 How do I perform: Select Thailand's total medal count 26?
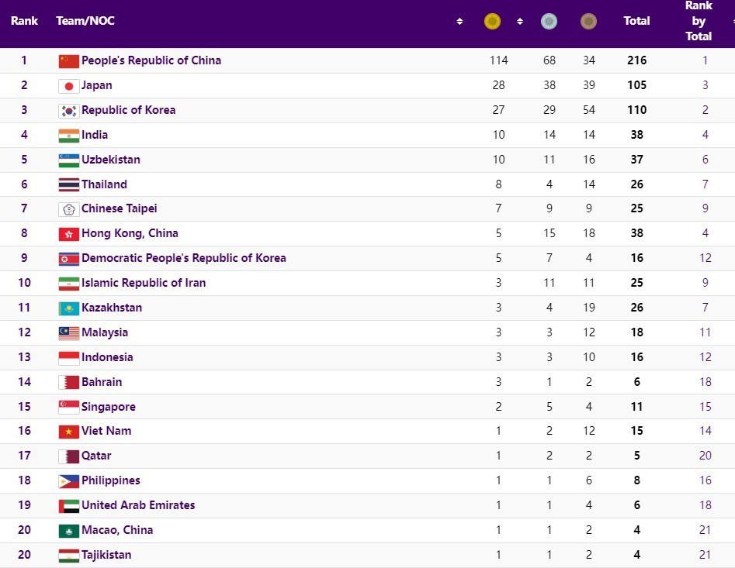(x=636, y=184)
